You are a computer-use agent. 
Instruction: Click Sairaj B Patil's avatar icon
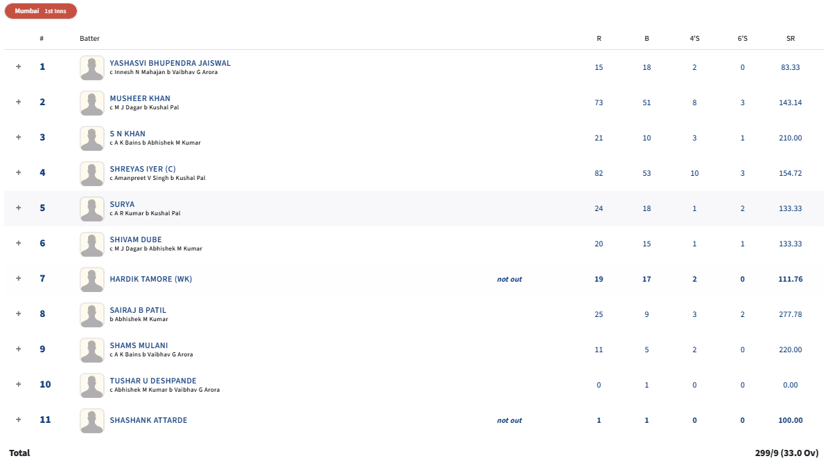92,315
